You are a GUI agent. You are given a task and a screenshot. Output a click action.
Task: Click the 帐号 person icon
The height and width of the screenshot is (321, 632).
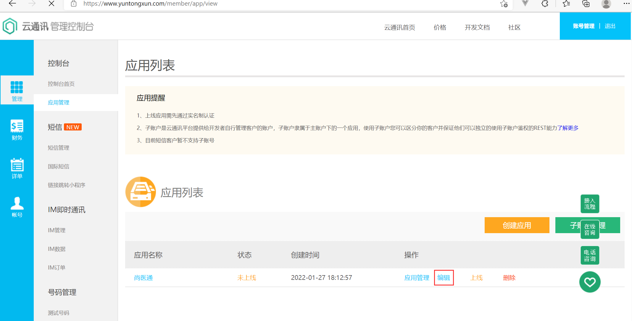point(17,204)
